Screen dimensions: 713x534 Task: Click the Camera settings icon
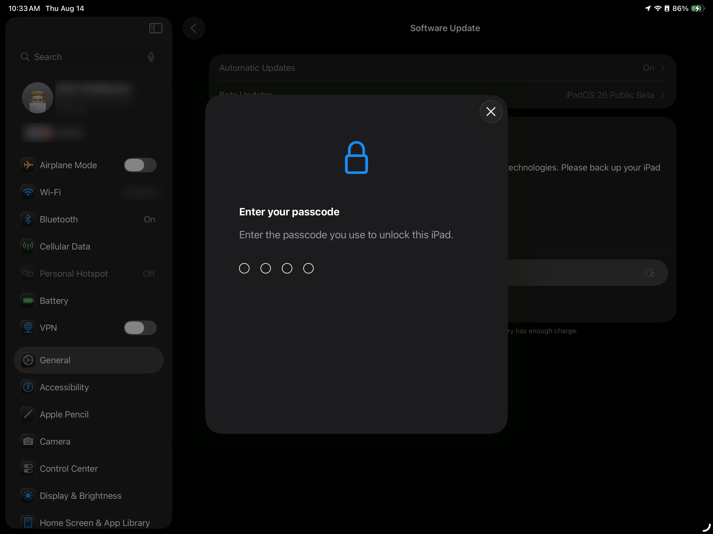pyautogui.click(x=28, y=441)
